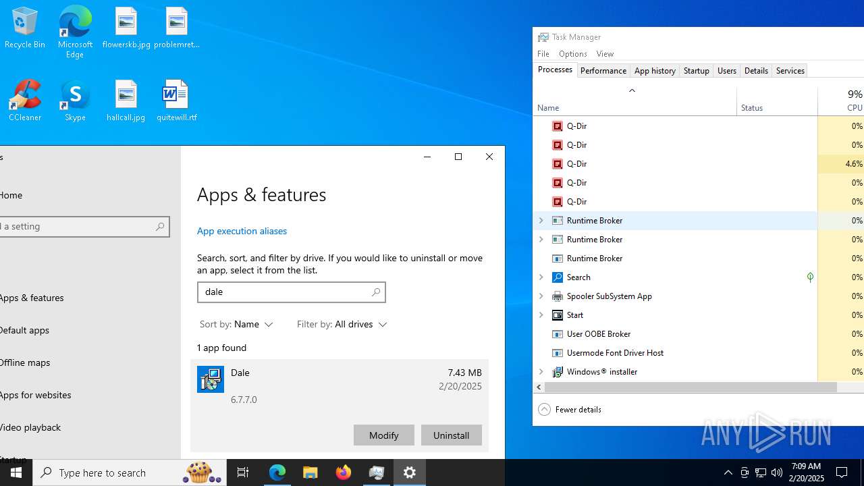Select the hallcall.jpg desktop file
Image resolution: width=864 pixels, height=486 pixels.
126,101
